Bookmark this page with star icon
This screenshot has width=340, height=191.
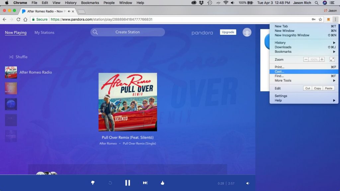320,19
